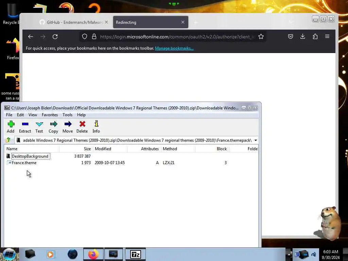Open the Firefox hamburger application menu
Screen dimensions: 348x261
pyautogui.click(x=327, y=36)
